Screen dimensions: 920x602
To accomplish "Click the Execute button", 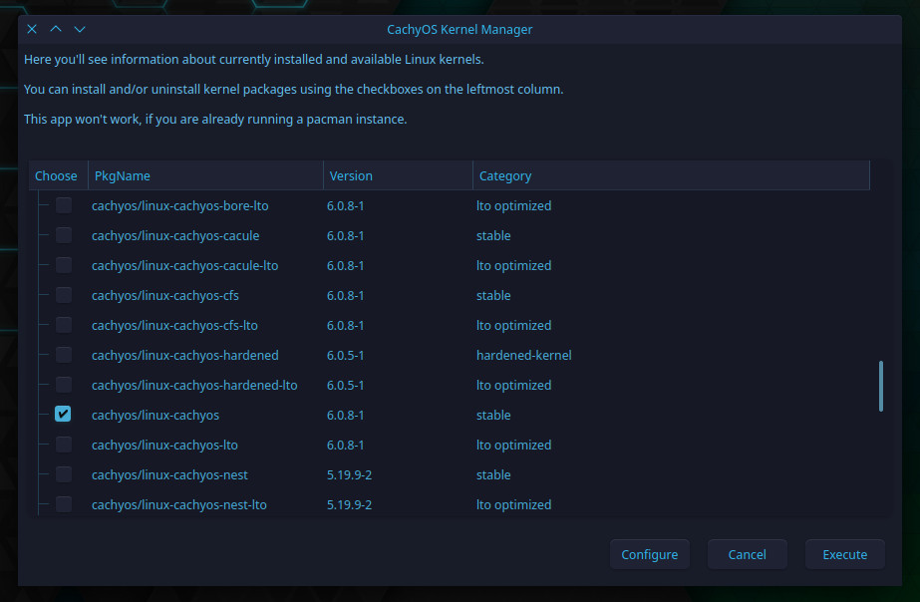I will (845, 554).
